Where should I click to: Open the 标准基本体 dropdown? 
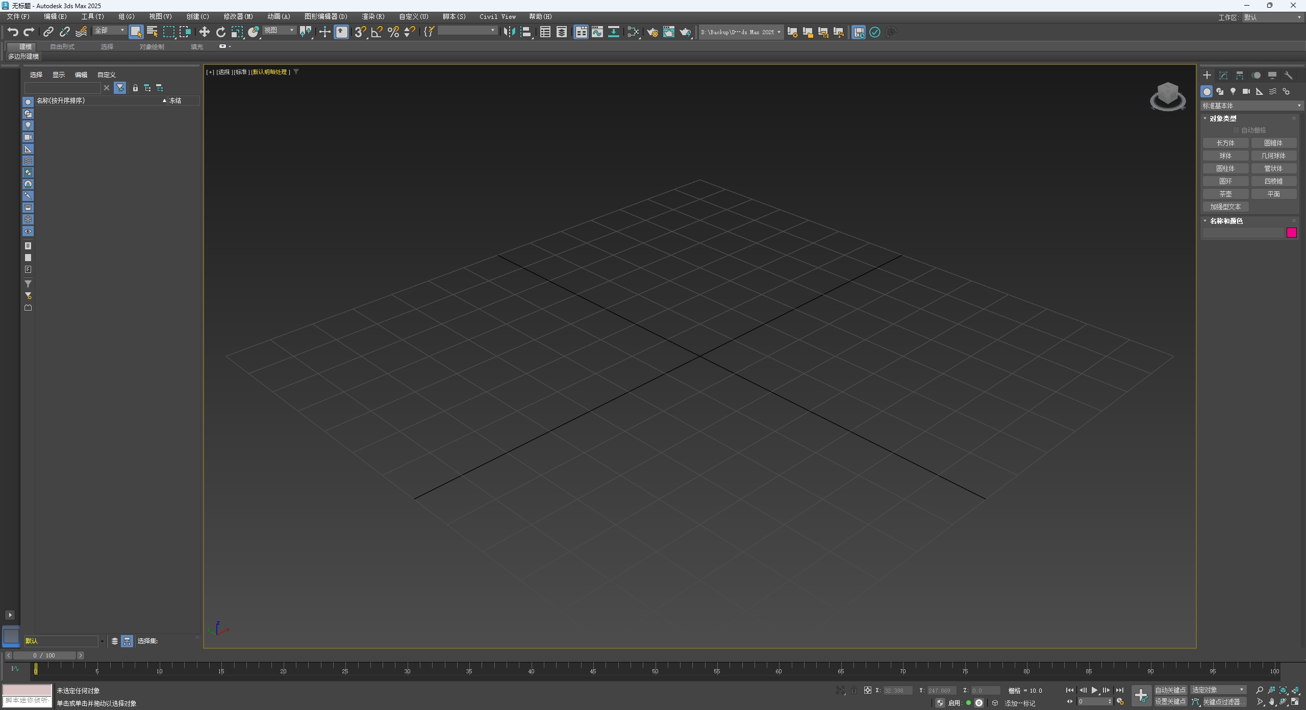(1251, 106)
